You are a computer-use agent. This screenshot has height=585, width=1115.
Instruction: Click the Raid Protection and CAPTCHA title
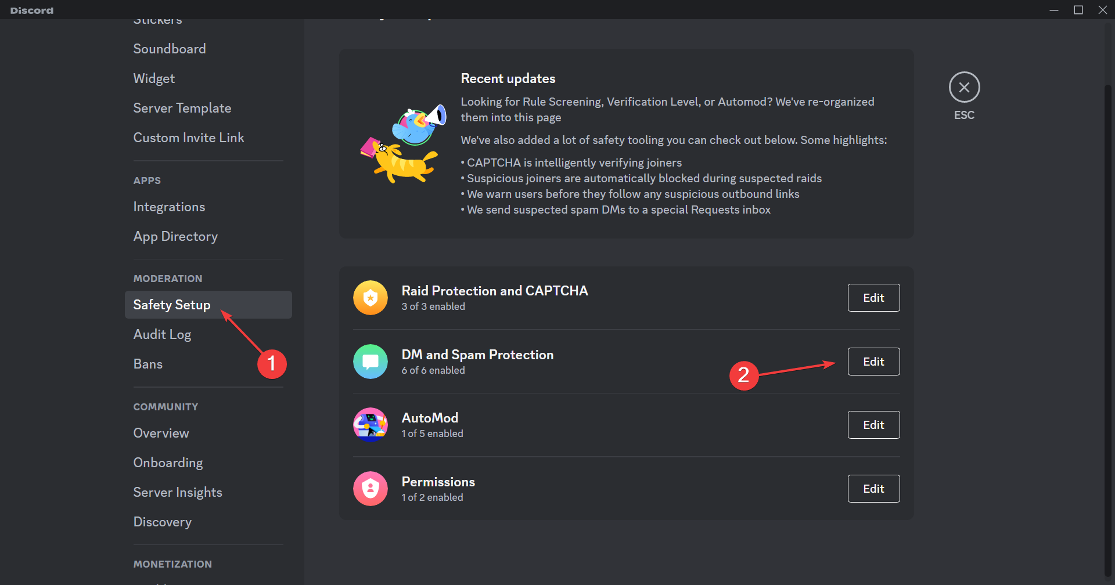point(495,291)
